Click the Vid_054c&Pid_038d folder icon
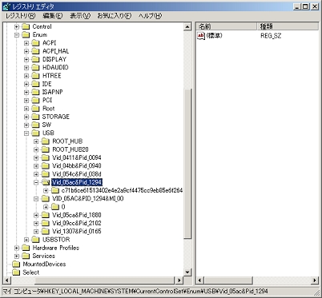 coord(46,174)
